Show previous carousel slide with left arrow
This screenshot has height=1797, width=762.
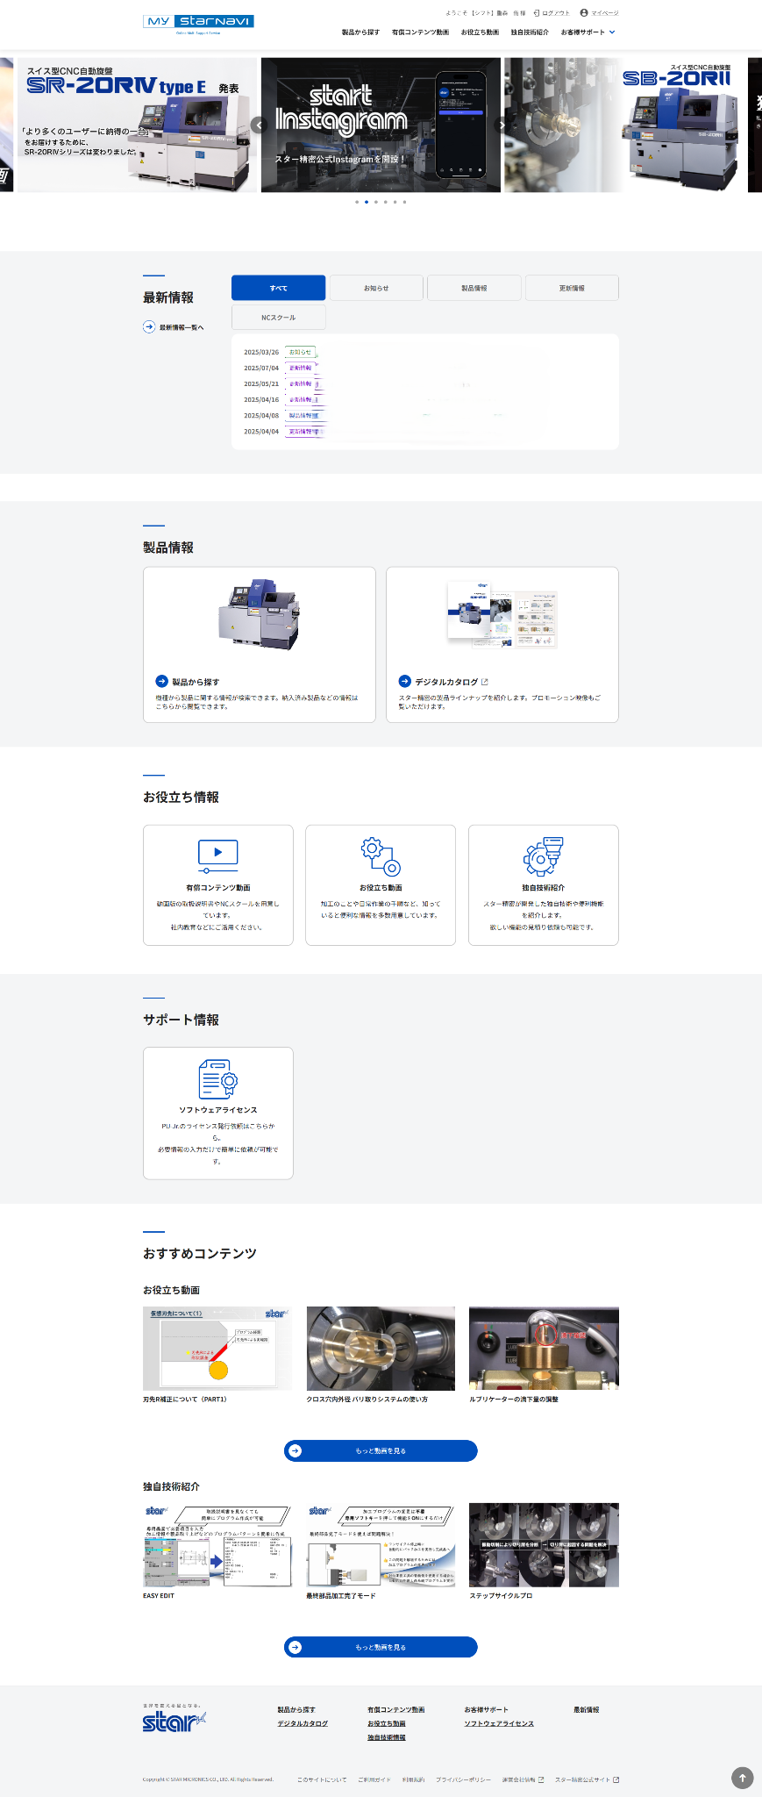[x=259, y=125]
